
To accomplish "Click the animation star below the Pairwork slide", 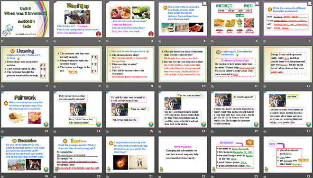I will (2, 131).
